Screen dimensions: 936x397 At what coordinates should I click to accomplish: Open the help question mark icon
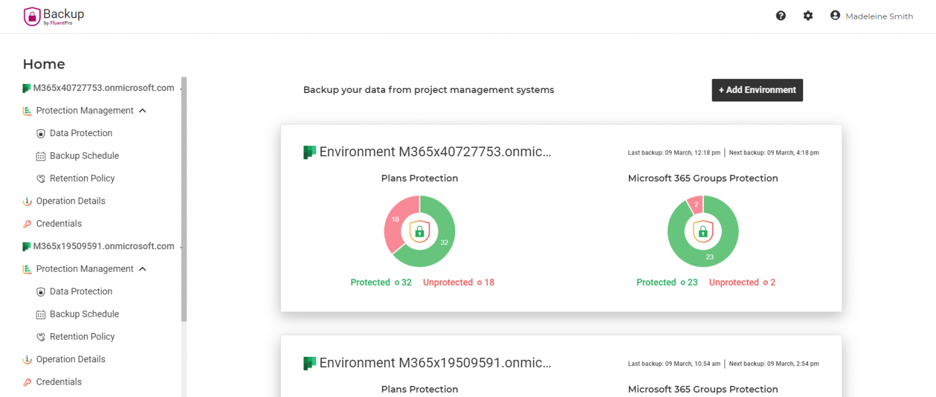(x=781, y=15)
